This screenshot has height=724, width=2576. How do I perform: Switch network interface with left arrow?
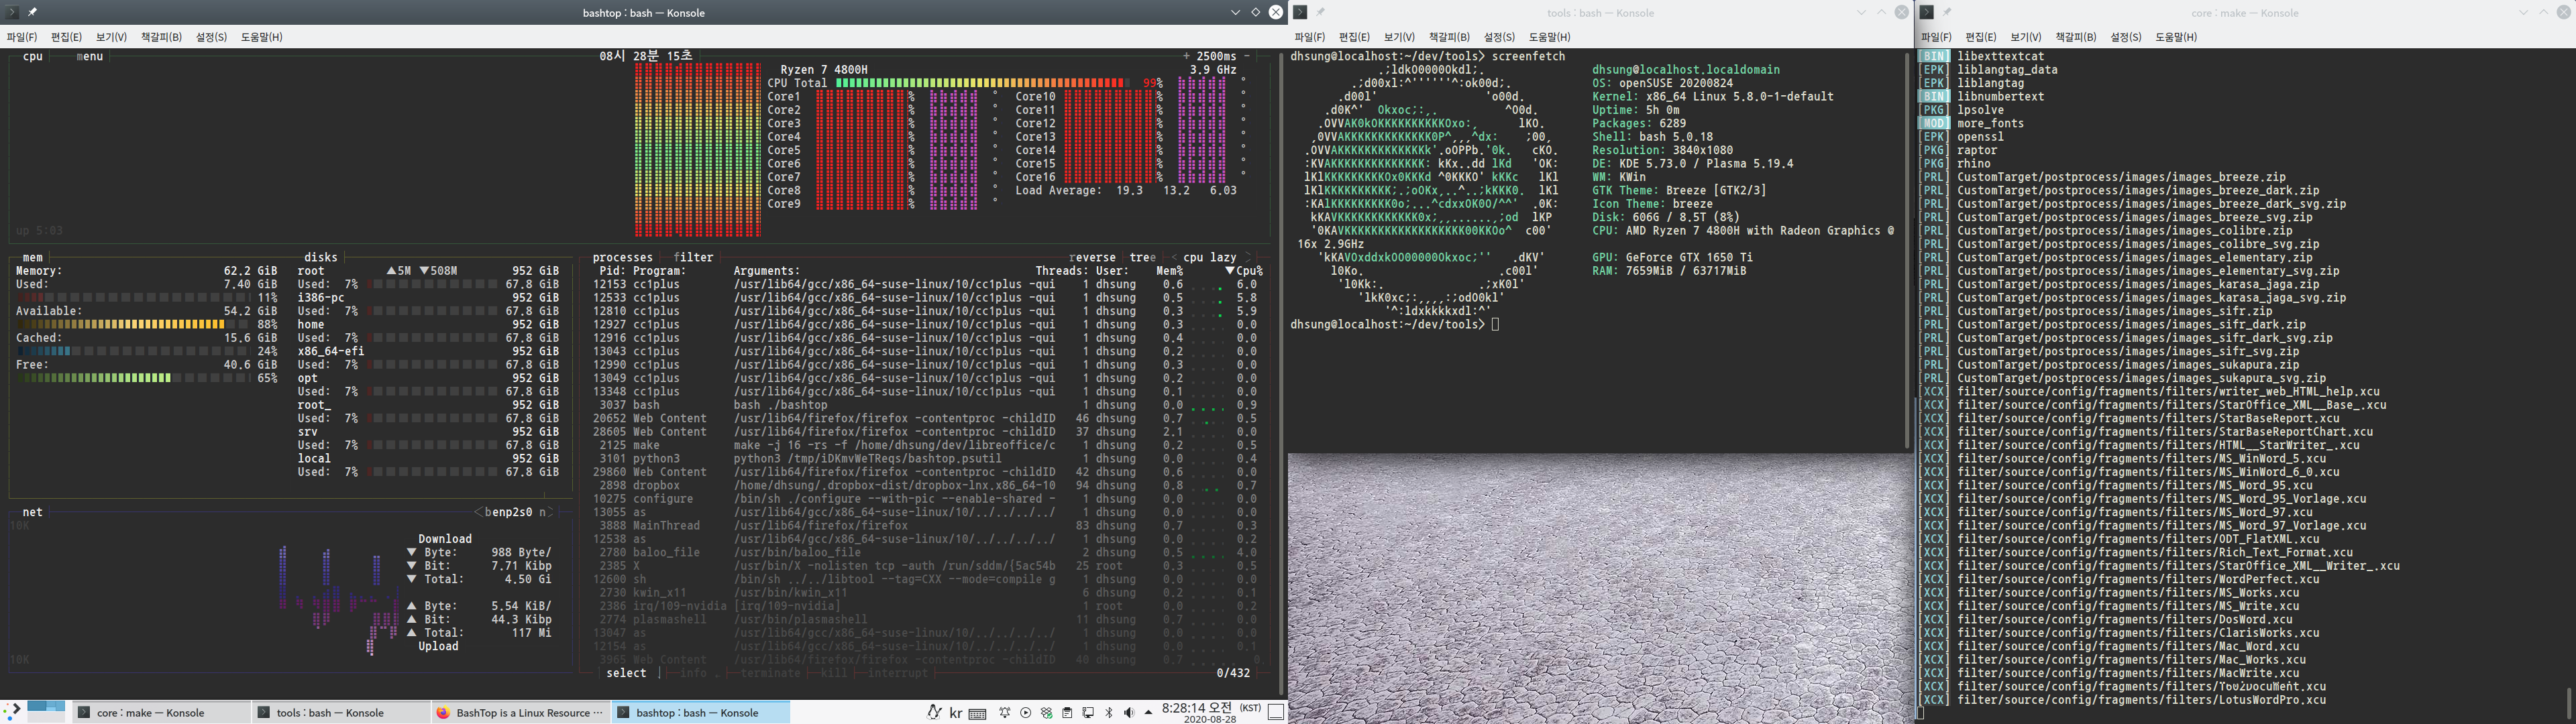click(478, 513)
